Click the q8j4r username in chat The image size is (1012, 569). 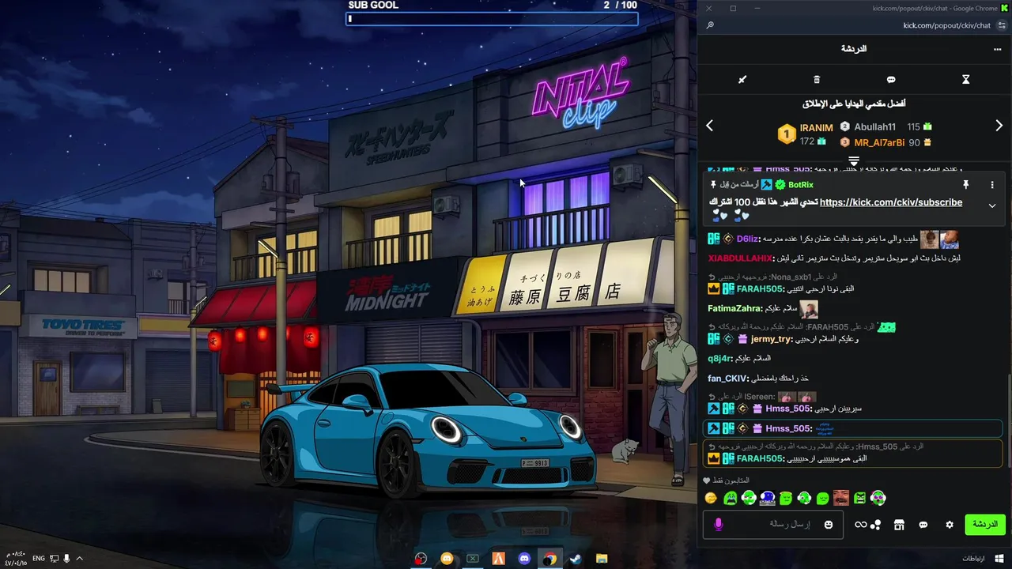pyautogui.click(x=719, y=358)
